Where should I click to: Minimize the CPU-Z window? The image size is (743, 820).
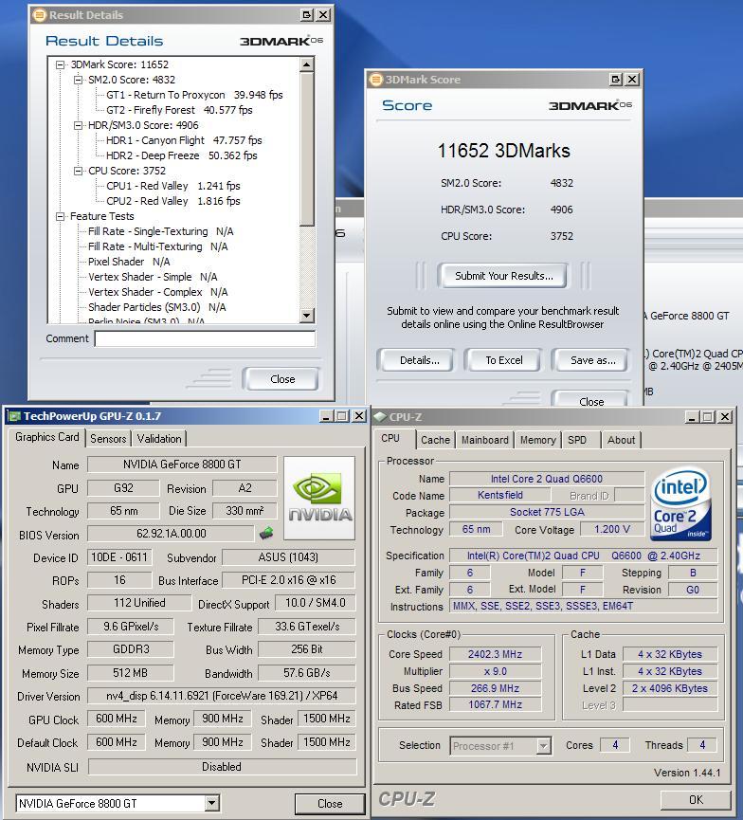693,417
